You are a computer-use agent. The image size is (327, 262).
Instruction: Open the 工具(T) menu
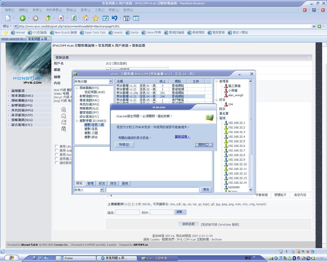click(99, 10)
